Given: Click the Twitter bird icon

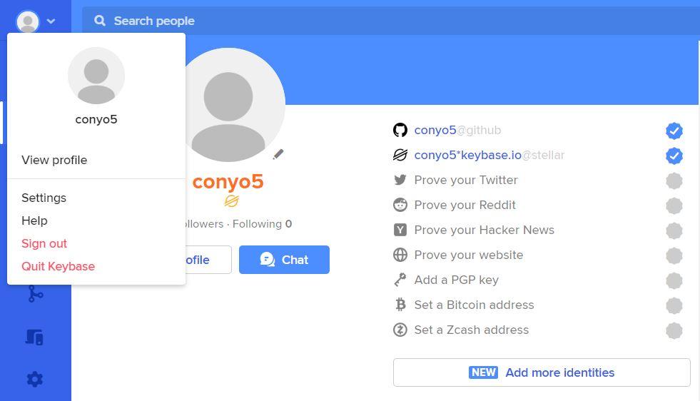Looking at the screenshot, I should click(400, 180).
